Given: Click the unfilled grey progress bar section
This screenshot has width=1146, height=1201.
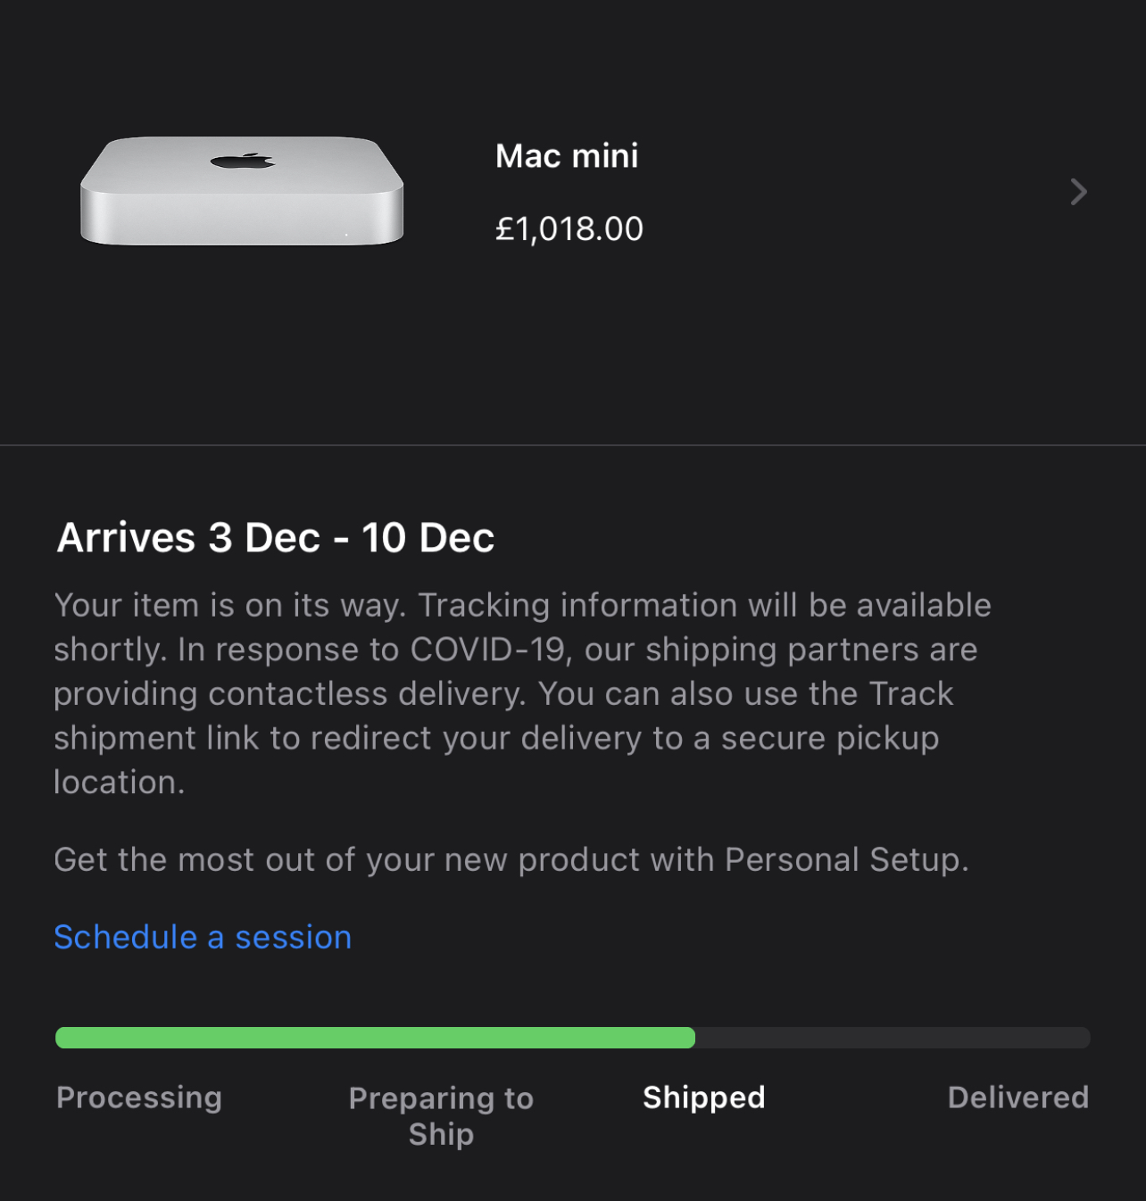Looking at the screenshot, I should click(893, 1038).
